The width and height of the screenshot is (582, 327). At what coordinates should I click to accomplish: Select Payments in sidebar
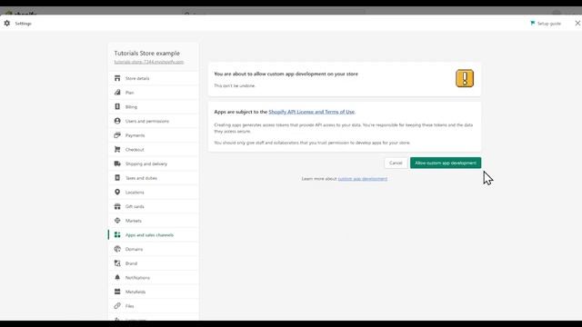tap(154, 135)
